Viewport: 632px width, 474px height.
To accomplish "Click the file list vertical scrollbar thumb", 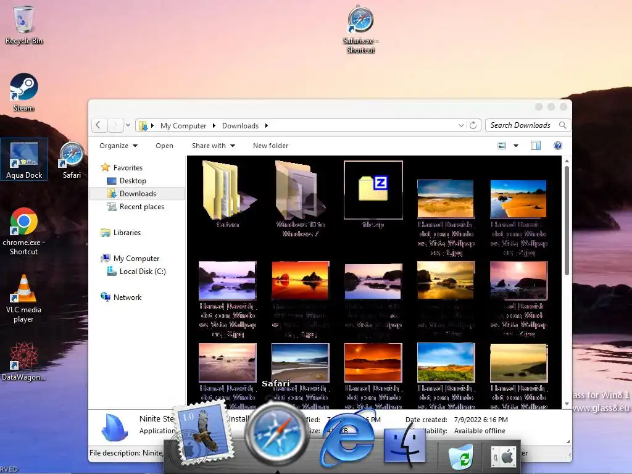I will click(x=567, y=220).
